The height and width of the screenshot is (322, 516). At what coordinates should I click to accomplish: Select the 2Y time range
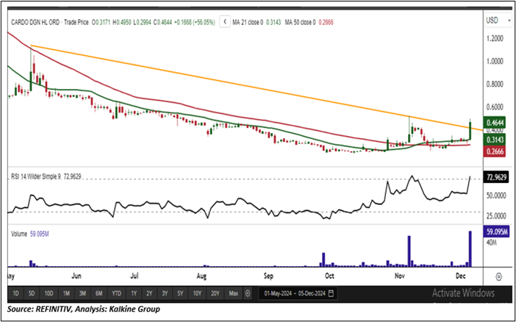point(149,293)
